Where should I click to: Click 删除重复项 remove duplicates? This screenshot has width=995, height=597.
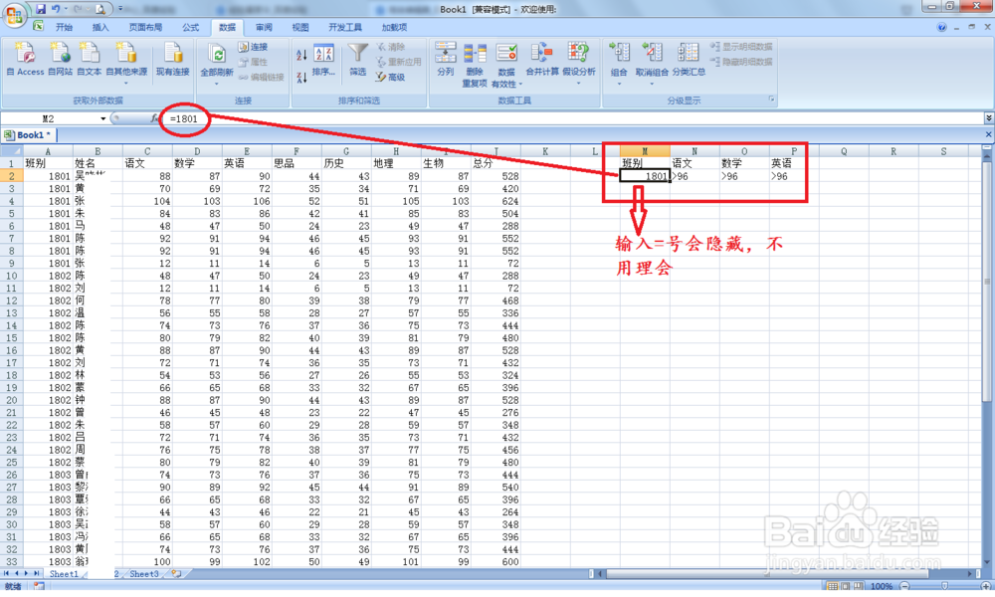tap(475, 66)
